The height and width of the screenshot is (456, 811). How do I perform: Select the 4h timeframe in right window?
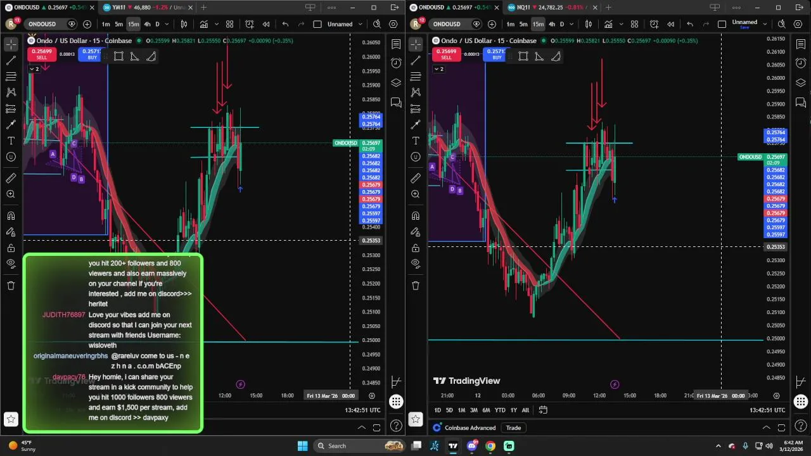click(x=551, y=24)
